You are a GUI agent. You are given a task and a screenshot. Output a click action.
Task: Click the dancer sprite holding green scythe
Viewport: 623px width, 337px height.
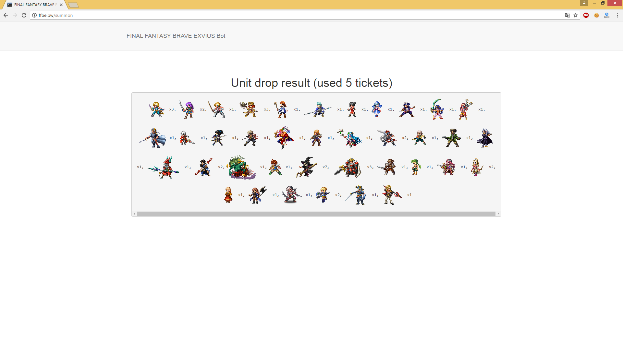point(437,110)
